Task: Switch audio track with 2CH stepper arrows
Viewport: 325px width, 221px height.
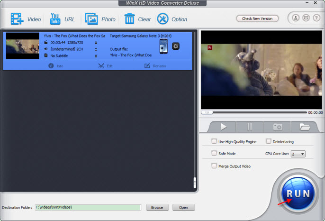Action: pos(96,49)
